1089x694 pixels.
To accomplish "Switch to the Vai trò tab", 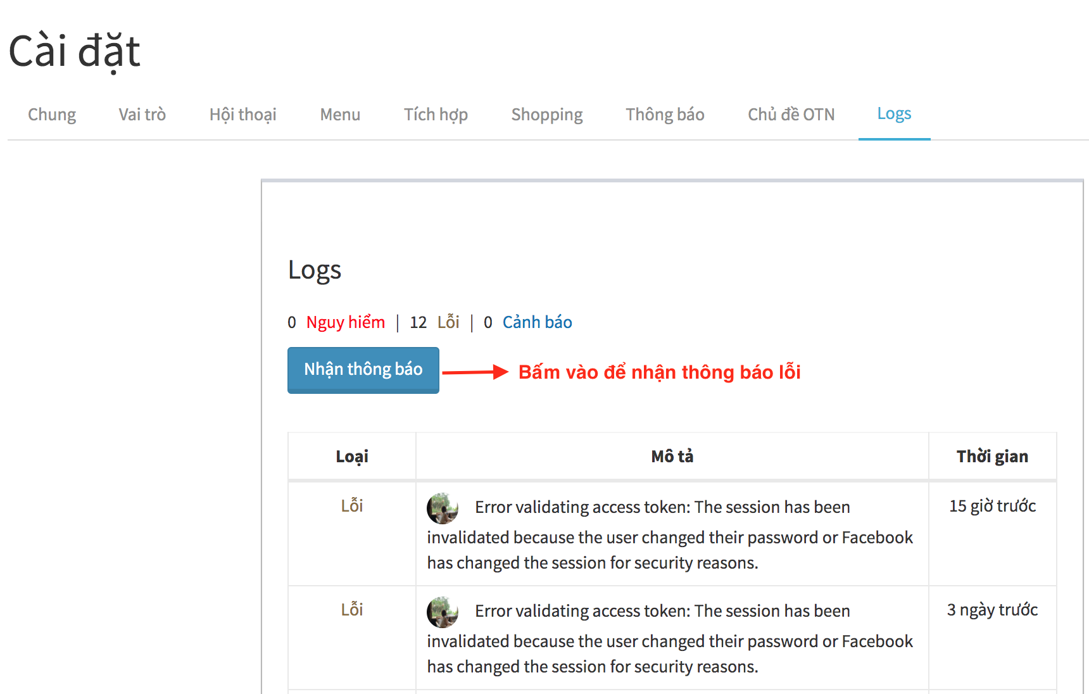I will [142, 115].
